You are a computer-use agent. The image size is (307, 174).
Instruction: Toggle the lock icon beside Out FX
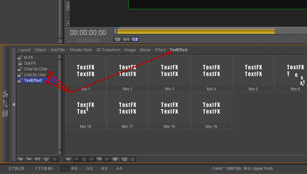click(x=20, y=63)
